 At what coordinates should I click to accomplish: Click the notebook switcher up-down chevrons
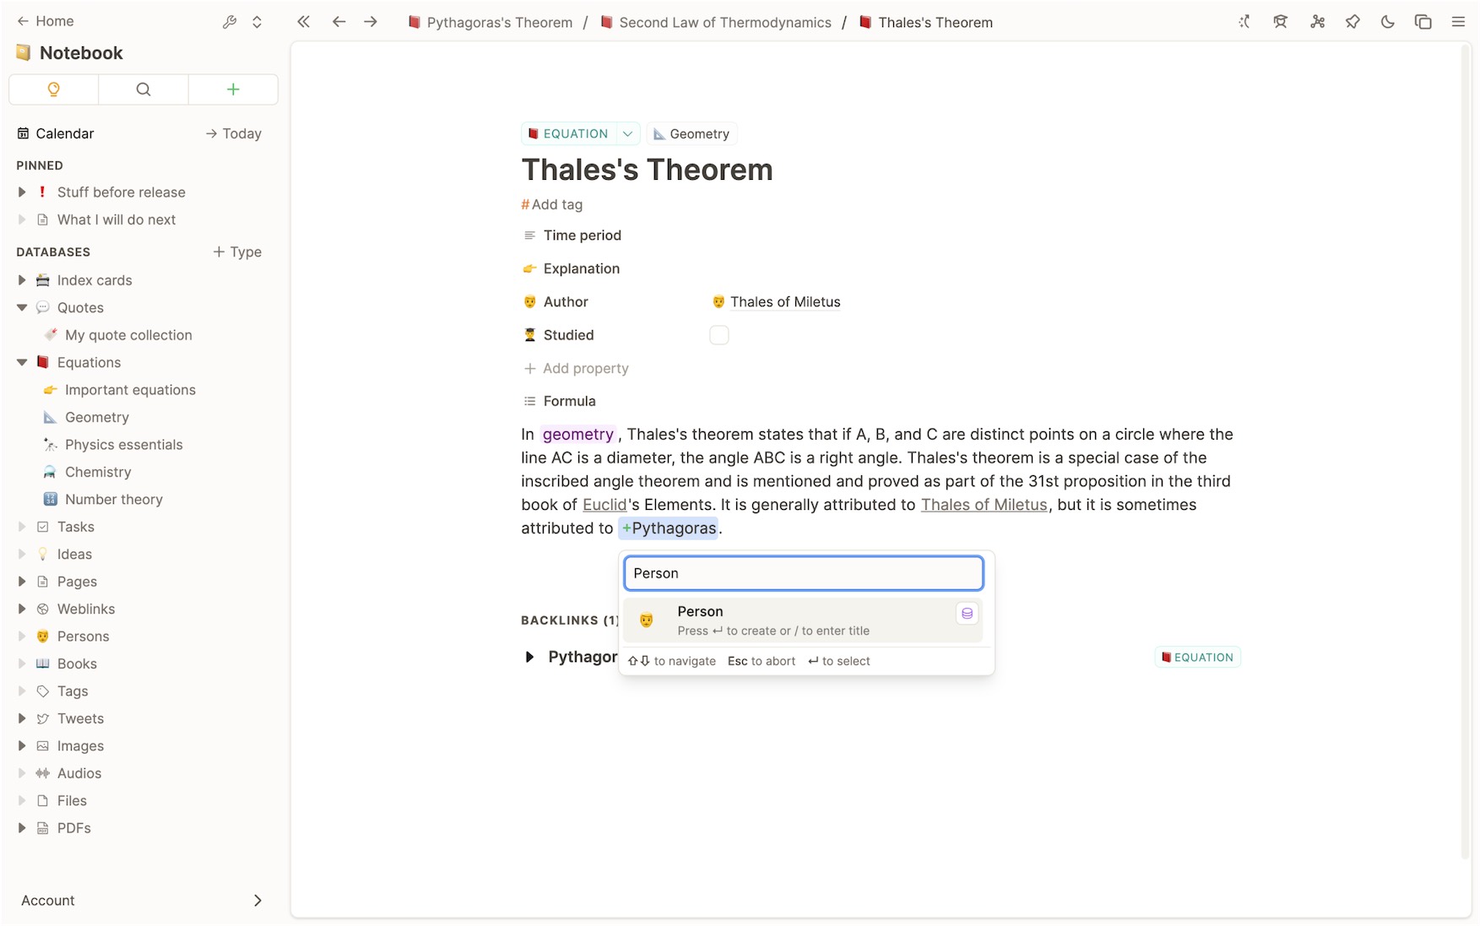(257, 22)
